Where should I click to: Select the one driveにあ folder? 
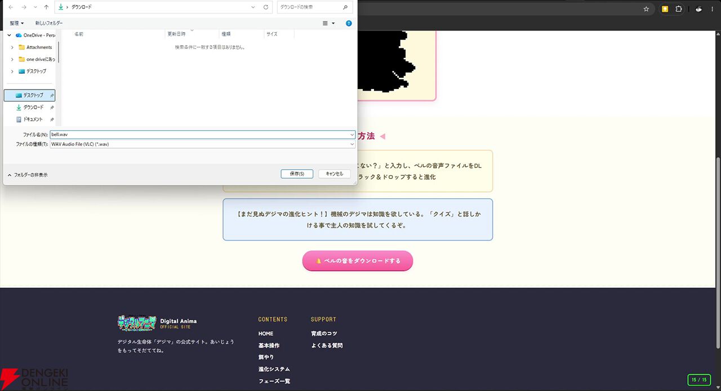pyautogui.click(x=37, y=59)
